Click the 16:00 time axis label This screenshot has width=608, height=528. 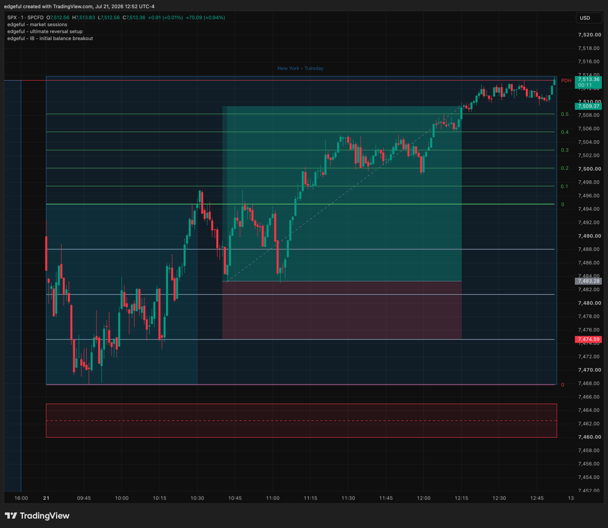pos(21,498)
